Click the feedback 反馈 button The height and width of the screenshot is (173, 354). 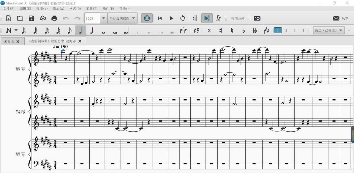[341, 18]
